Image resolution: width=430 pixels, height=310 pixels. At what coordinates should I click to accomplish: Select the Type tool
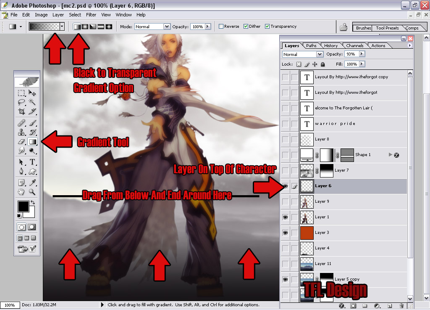coord(32,162)
